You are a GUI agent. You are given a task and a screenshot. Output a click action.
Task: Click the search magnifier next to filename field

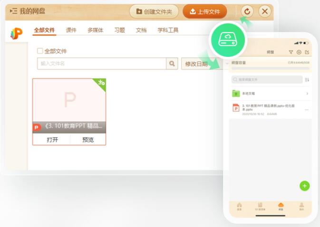(172, 64)
